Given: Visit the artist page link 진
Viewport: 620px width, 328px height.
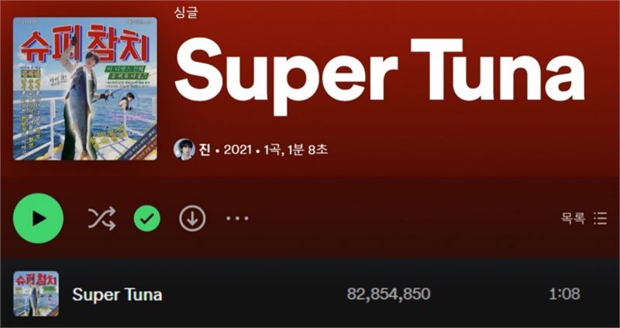Looking at the screenshot, I should pyautogui.click(x=205, y=149).
